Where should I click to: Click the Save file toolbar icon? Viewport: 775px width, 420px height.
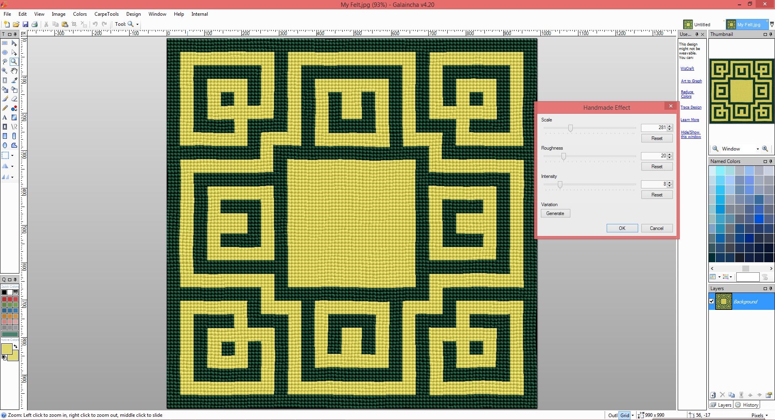[x=25, y=24]
